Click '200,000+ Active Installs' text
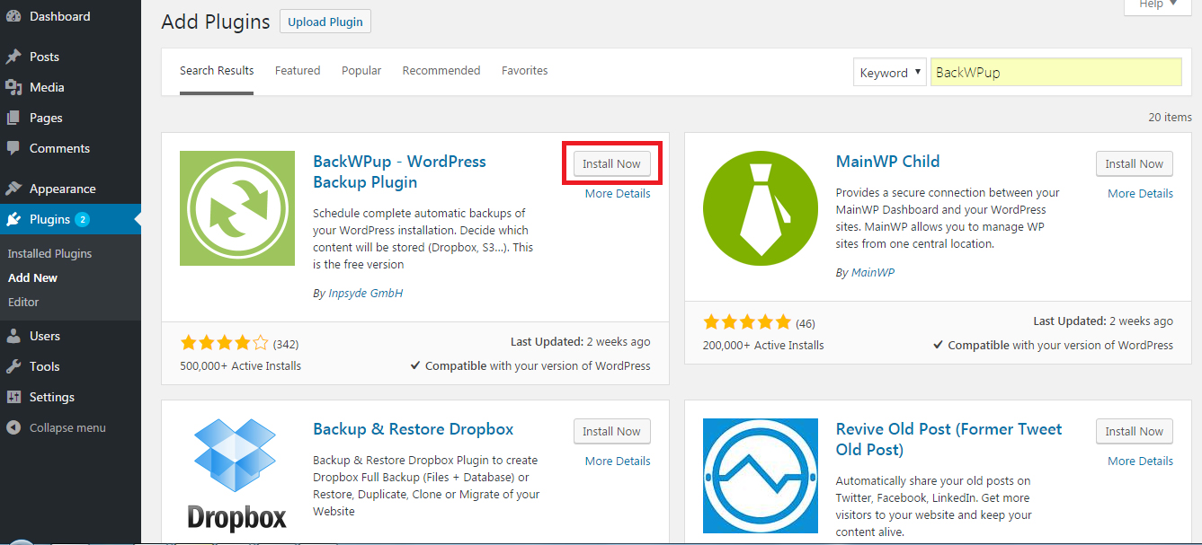The image size is (1202, 545). (763, 346)
